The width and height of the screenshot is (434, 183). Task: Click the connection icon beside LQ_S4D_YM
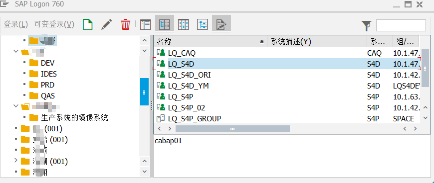[161, 86]
